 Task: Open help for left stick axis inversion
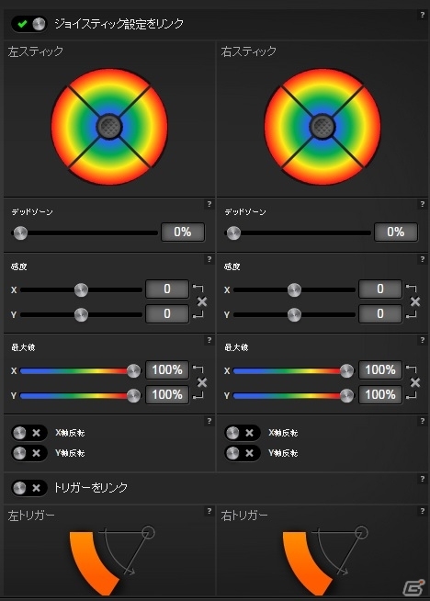tap(209, 421)
